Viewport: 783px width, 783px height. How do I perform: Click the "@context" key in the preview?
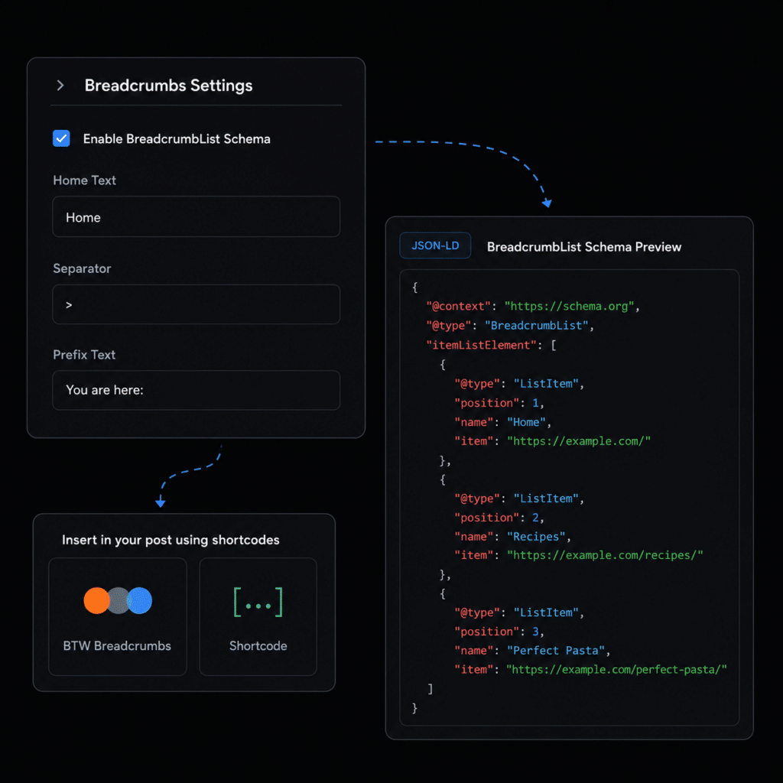(x=459, y=306)
